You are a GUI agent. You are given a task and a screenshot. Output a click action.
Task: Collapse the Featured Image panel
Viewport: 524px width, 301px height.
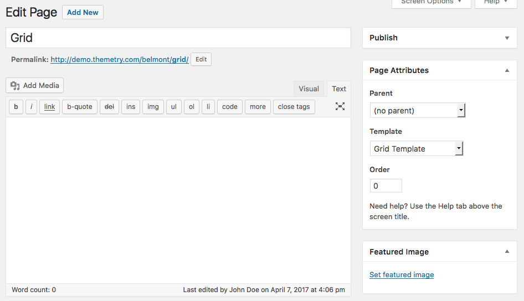point(506,252)
